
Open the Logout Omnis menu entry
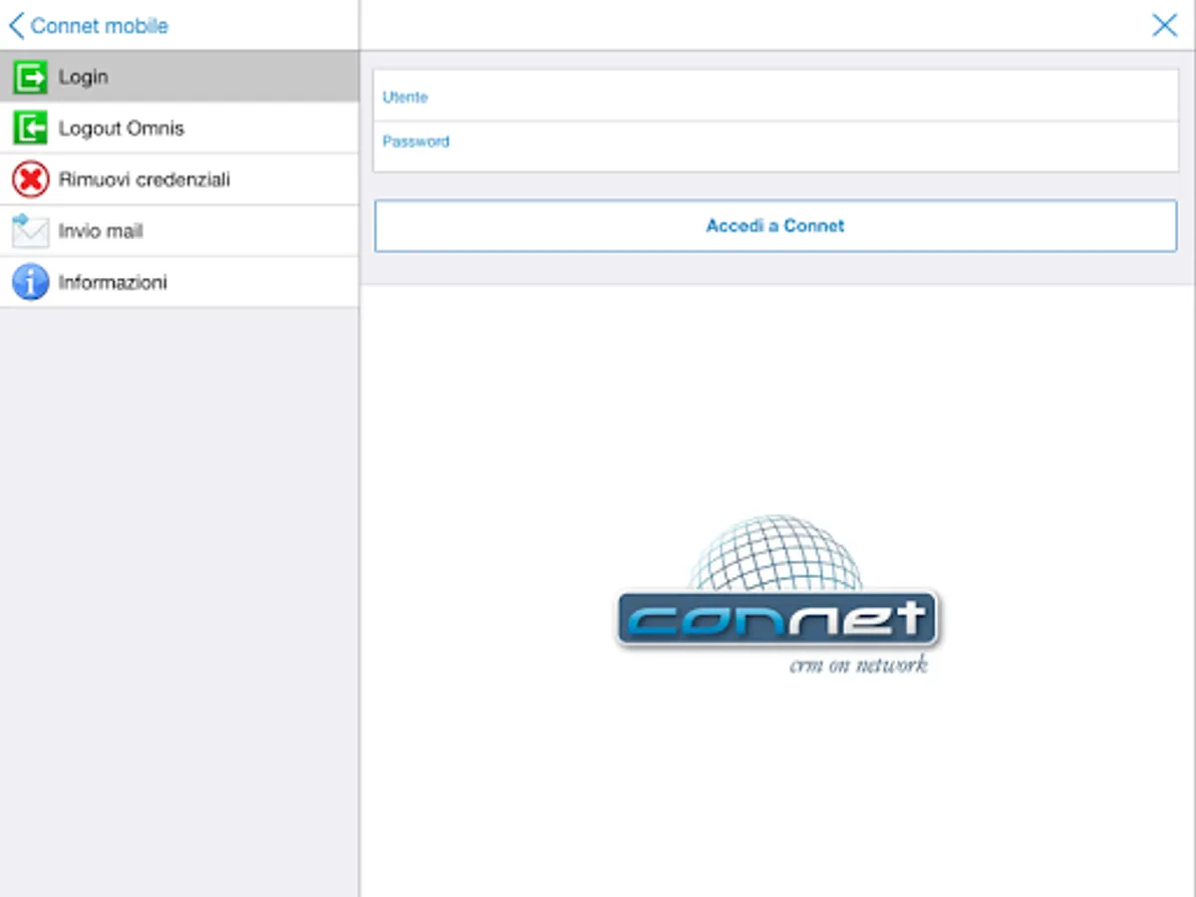pos(179,129)
